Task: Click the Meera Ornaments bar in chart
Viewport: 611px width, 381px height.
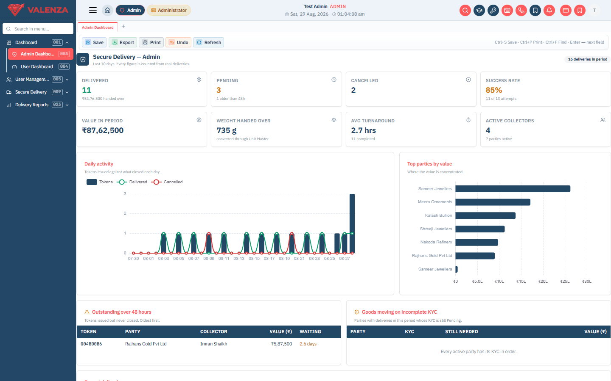Action: (x=493, y=202)
